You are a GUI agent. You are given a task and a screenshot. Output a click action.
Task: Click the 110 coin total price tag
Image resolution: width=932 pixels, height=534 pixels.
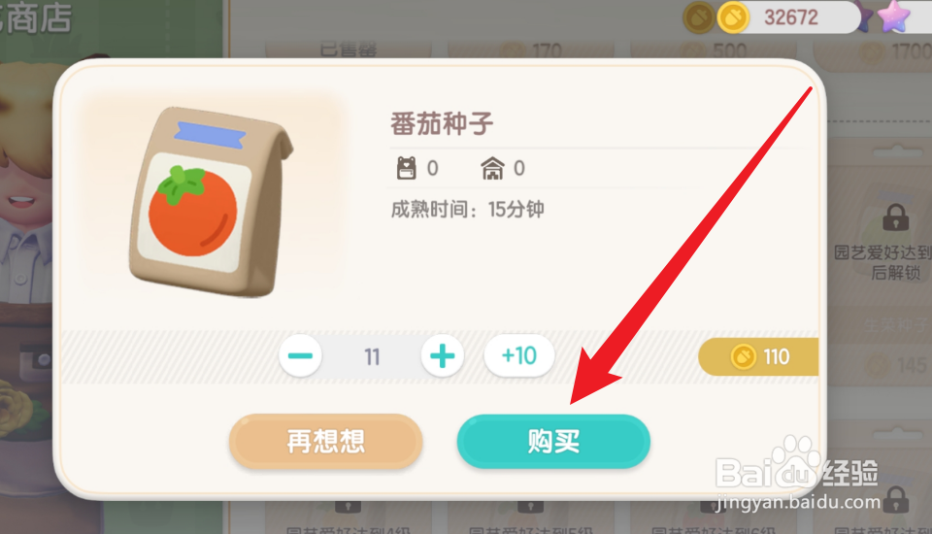coord(759,356)
